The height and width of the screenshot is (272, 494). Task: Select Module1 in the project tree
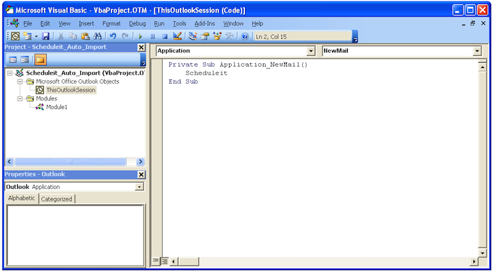point(56,107)
